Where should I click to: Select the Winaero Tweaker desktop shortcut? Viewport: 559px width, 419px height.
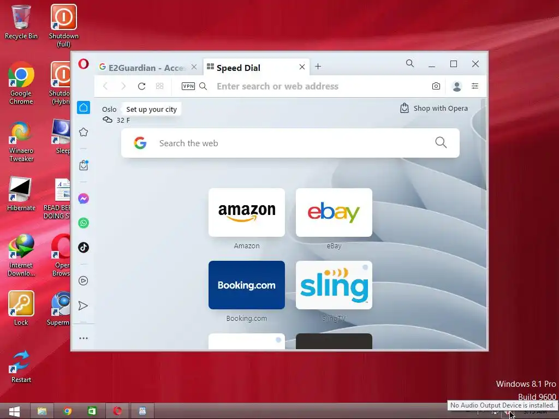(21, 141)
